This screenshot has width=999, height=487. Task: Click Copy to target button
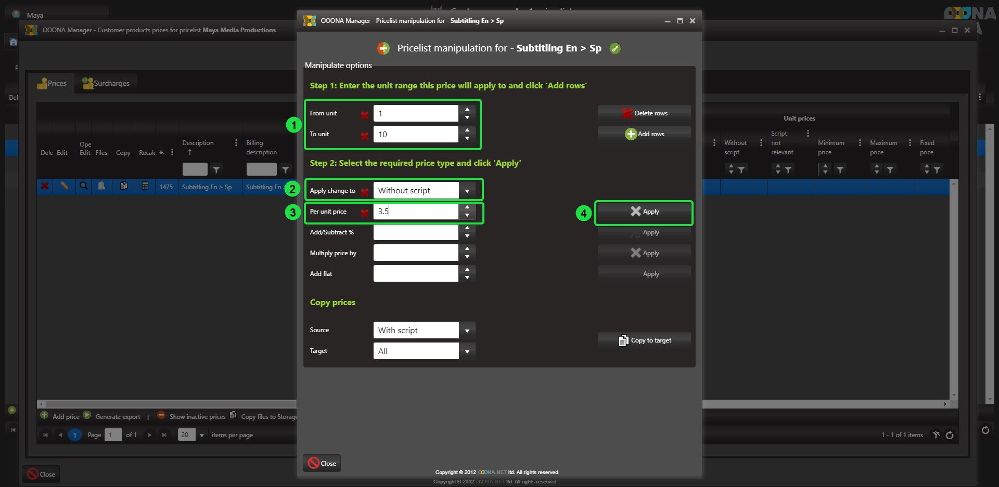pos(645,340)
